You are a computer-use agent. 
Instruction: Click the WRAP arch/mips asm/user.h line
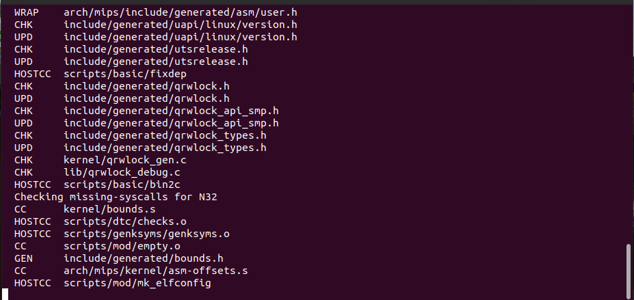(x=150, y=13)
